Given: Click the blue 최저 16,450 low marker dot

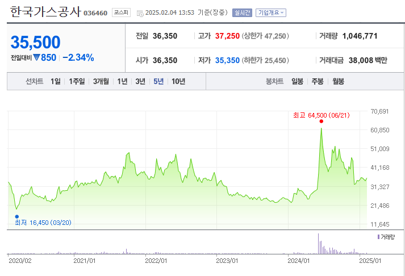Looking at the screenshot, I should (17, 216).
